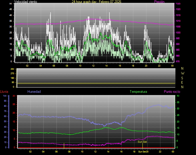Click the yellow Sun Set marker text

click(x=142, y=142)
